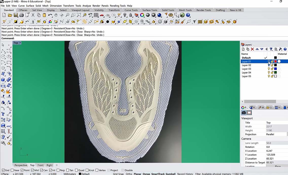Screen dimensions: 288x175
Task: Click the Cut scissors icon
Action: pyautogui.click(x=33, y=15)
